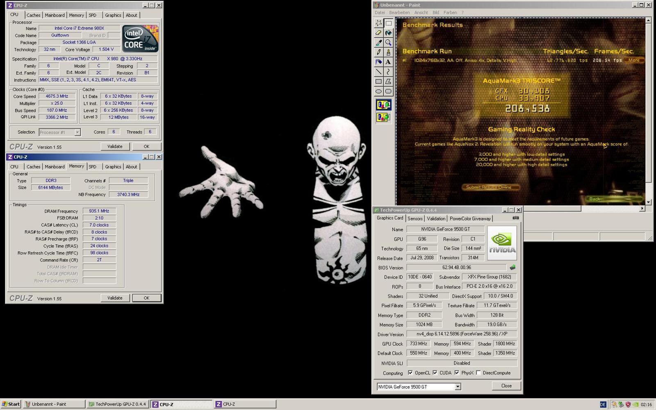The height and width of the screenshot is (410, 656).
Task: Click the GPU name field NVIDIA GeForce 9500 GT
Action: [445, 229]
